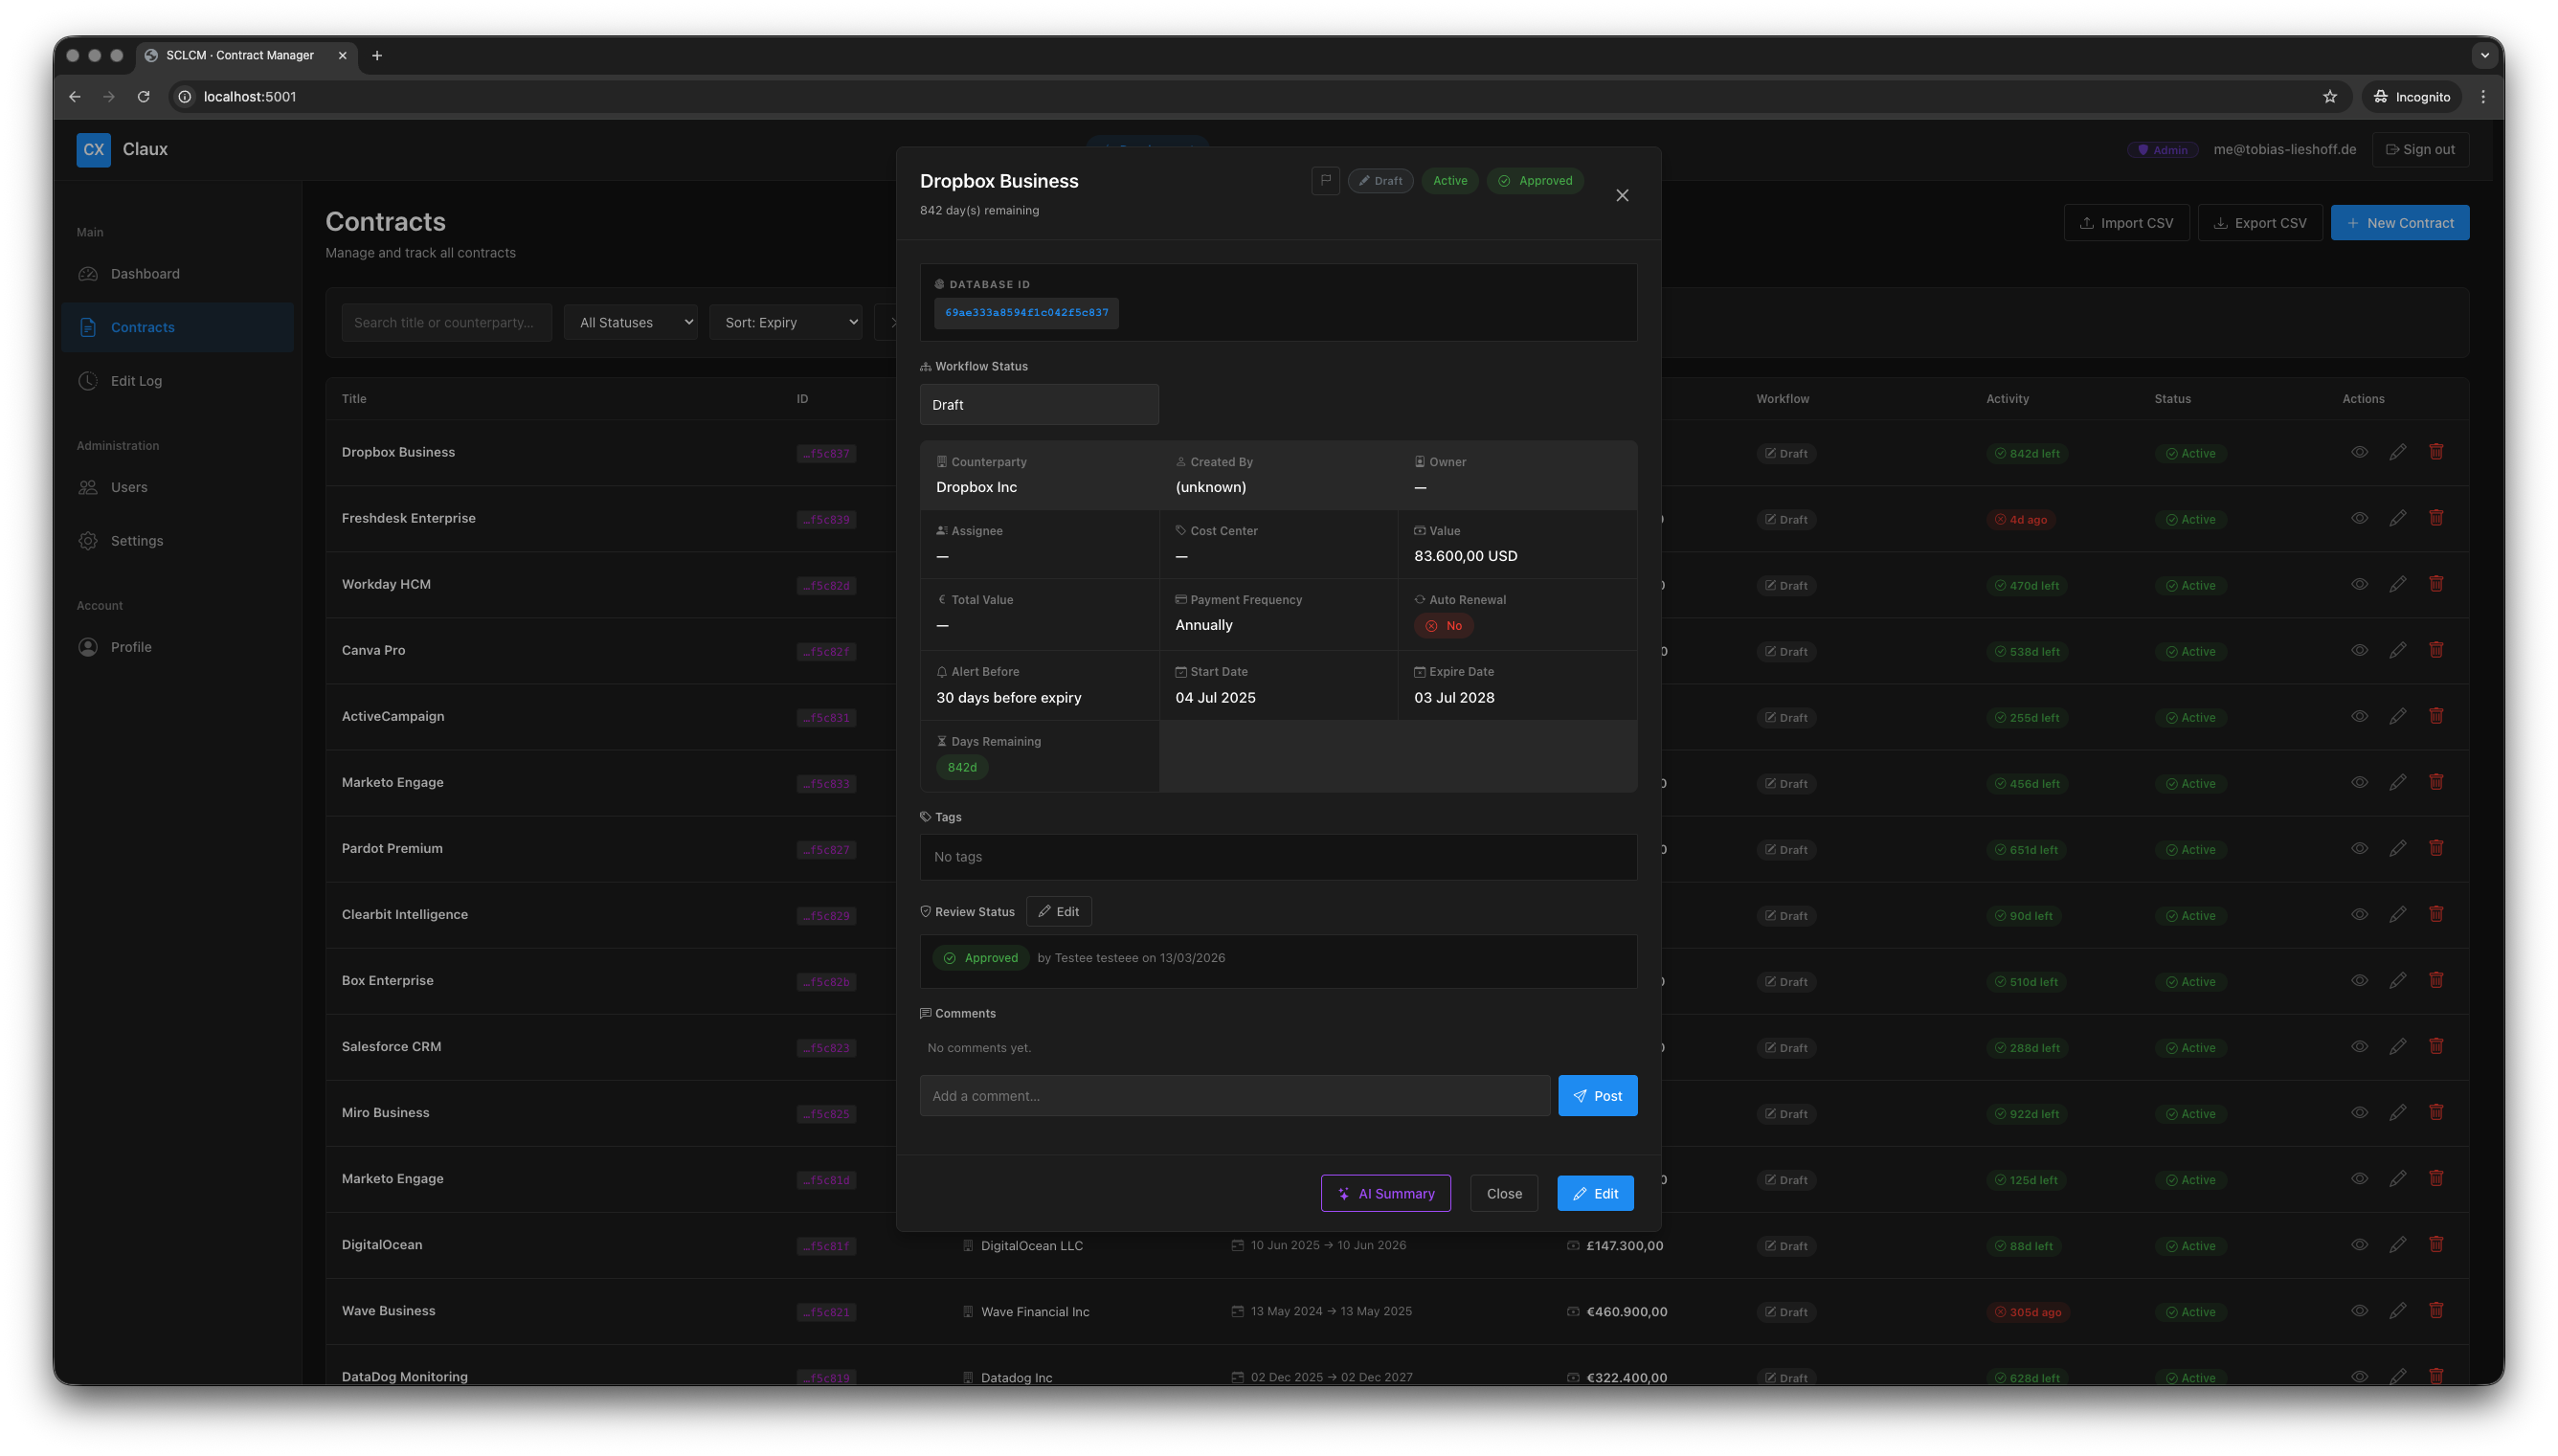
Task: Delete the Freshdesk Enterprise contract via trash icon
Action: 2436,518
